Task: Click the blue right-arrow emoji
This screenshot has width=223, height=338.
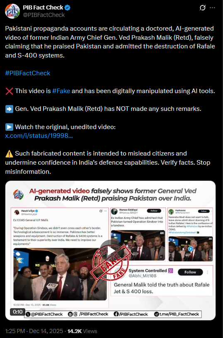Action: click(9, 109)
